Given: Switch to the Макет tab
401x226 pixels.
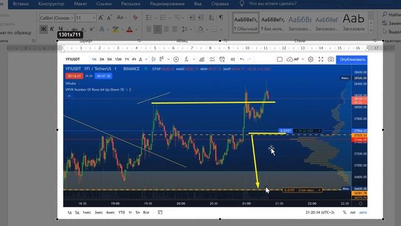Looking at the screenshot, I should [80, 4].
